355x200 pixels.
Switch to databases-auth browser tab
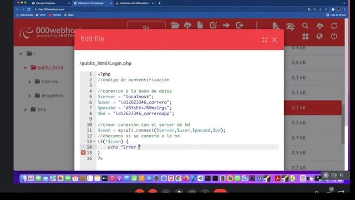point(134,3)
